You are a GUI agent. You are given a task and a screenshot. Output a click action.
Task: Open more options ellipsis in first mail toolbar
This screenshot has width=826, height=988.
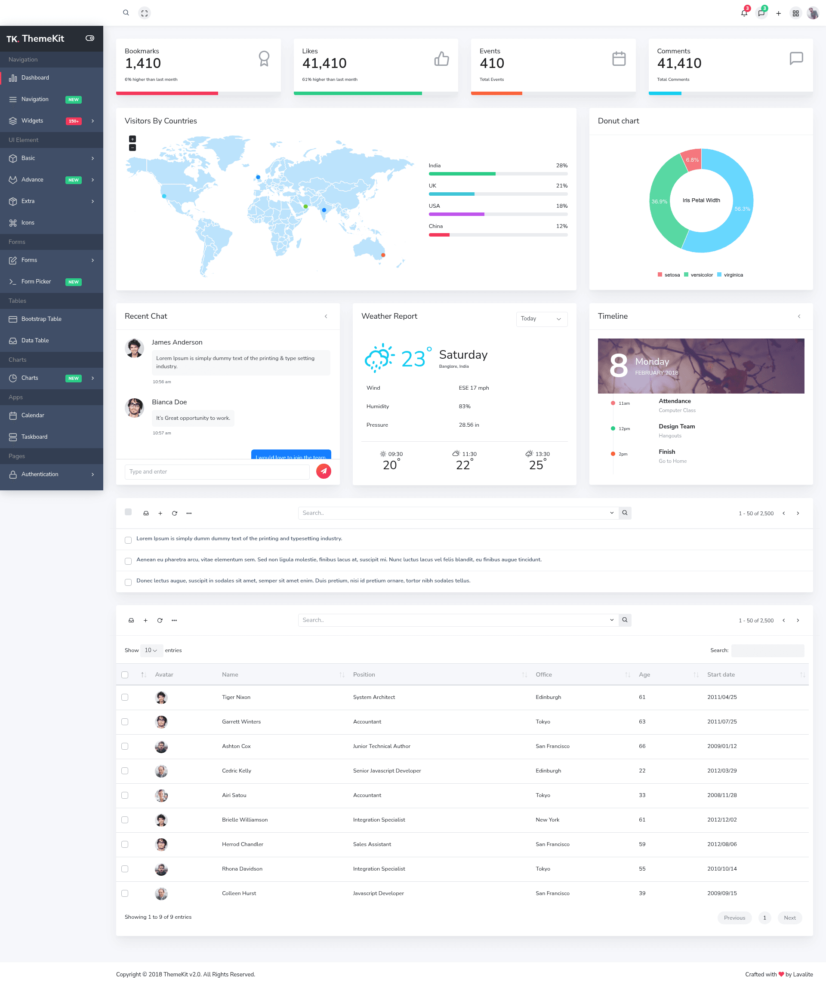(189, 513)
